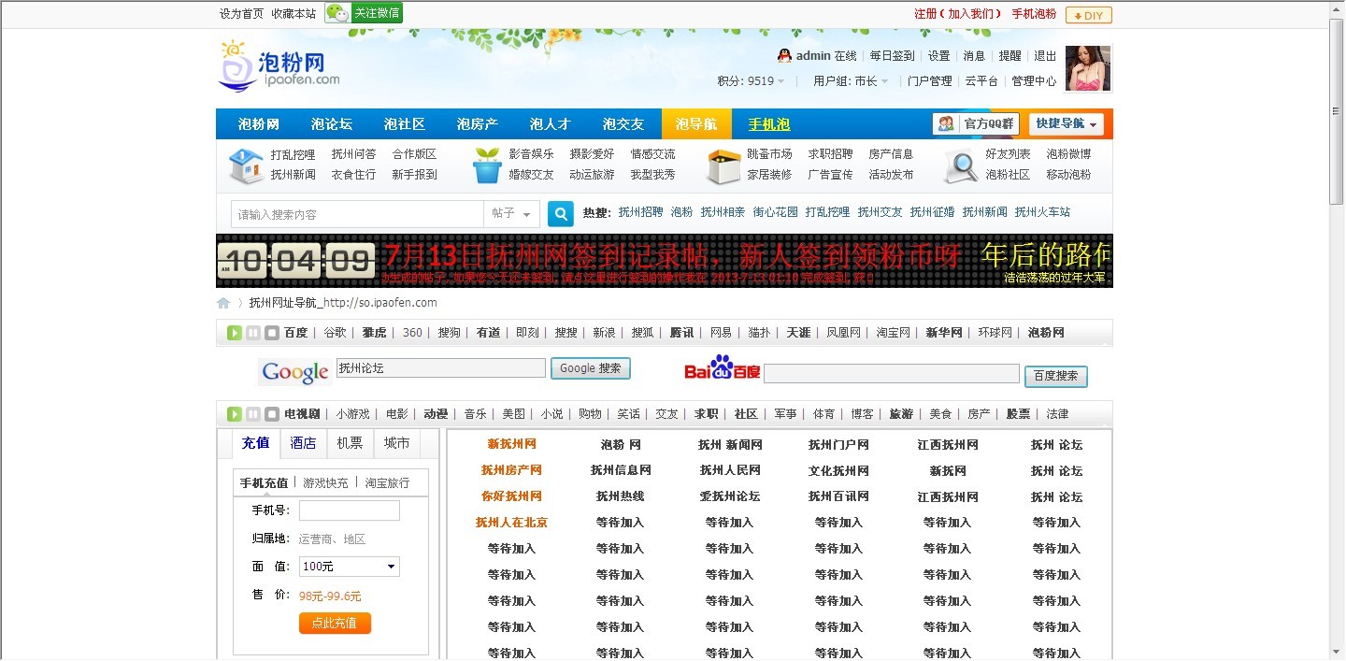Image resolution: width=1346 pixels, height=661 pixels.
Task: Click the plant pot icon beside 影音娱乐
Action: (x=487, y=165)
